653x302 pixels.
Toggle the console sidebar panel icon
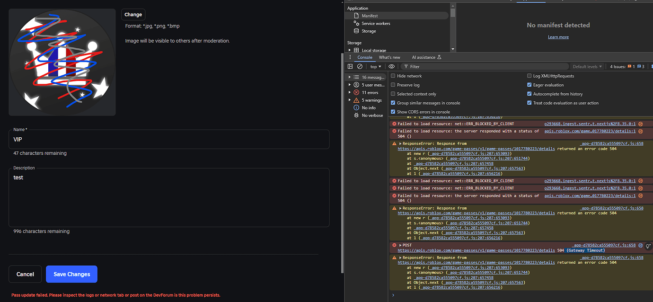[350, 67]
